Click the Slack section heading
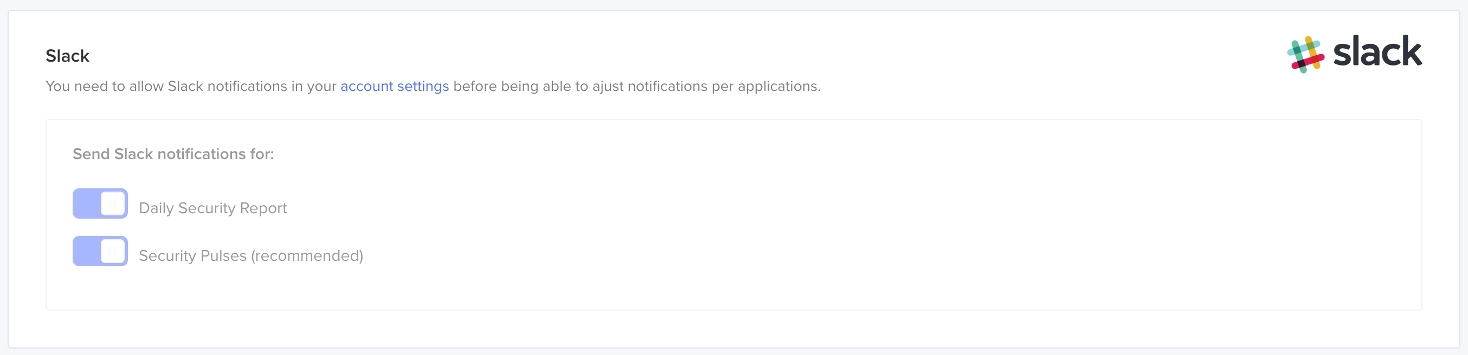 coord(67,56)
